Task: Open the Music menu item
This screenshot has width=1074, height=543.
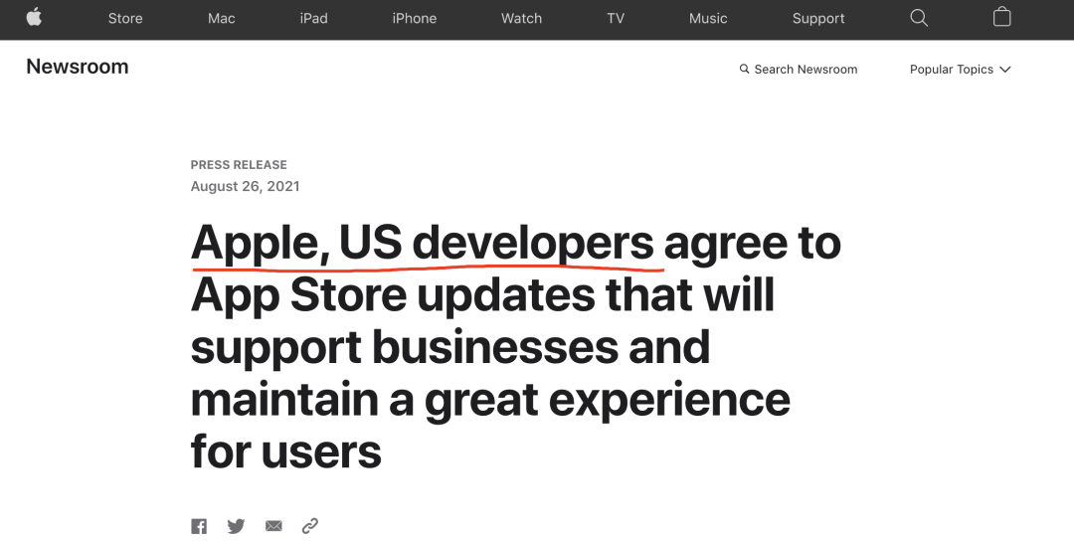Action: click(x=708, y=19)
